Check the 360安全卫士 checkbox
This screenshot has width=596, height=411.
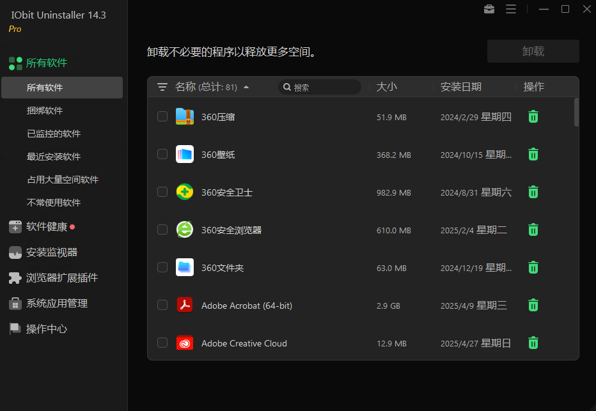pyautogui.click(x=162, y=192)
